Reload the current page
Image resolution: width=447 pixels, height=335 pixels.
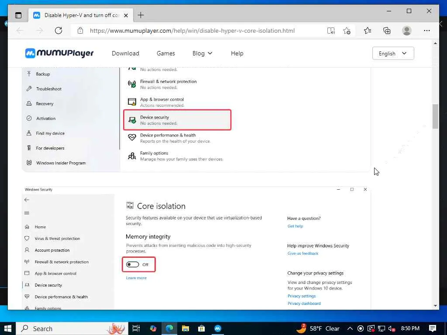(x=58, y=31)
